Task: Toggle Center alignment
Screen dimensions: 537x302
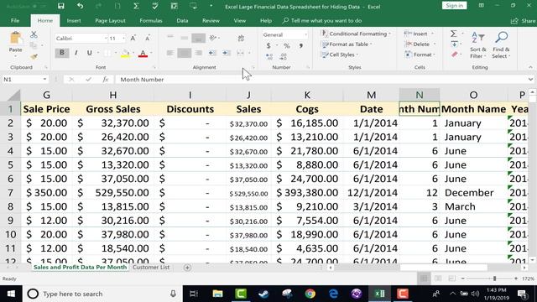Action: [185, 53]
